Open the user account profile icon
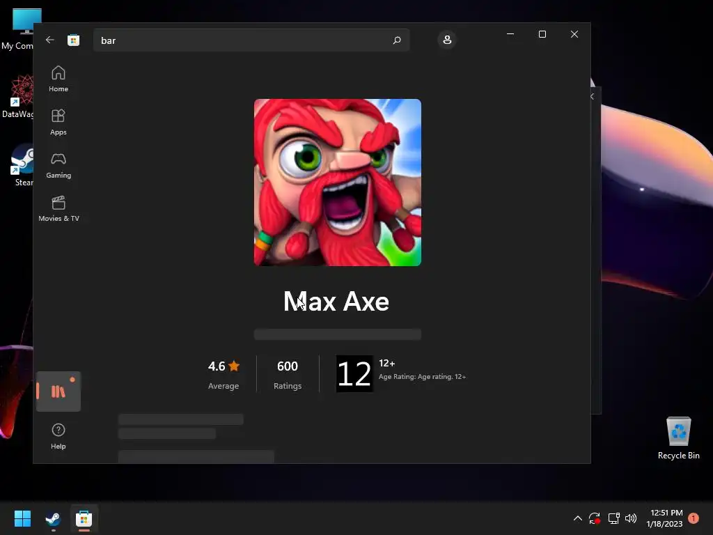The width and height of the screenshot is (713, 535). (447, 40)
